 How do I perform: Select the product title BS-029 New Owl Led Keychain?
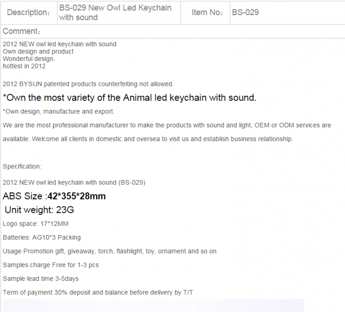115,12
